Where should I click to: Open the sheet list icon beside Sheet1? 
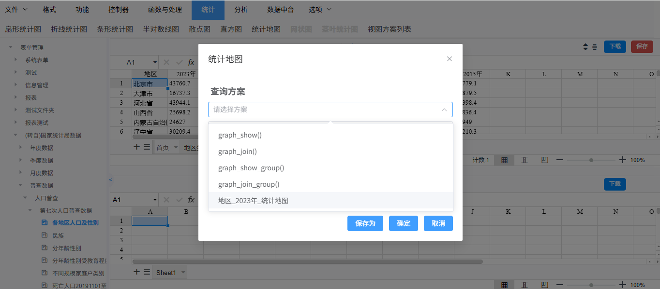point(147,272)
